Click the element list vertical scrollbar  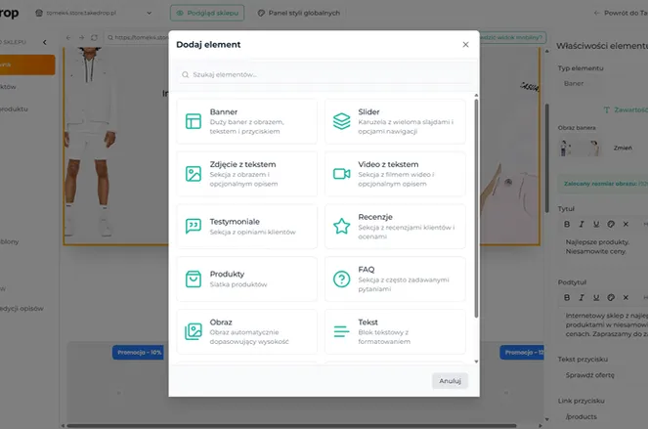pos(476,205)
